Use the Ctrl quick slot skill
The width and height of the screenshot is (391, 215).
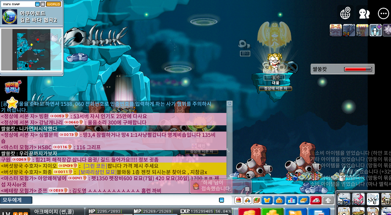(344, 211)
